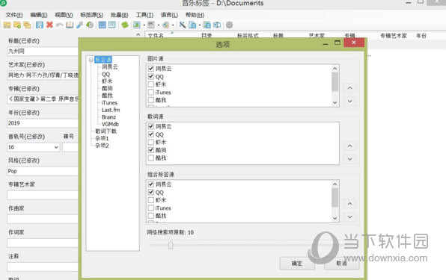
Task: Click the undo arrow toolbar icon
Action: pos(59,25)
